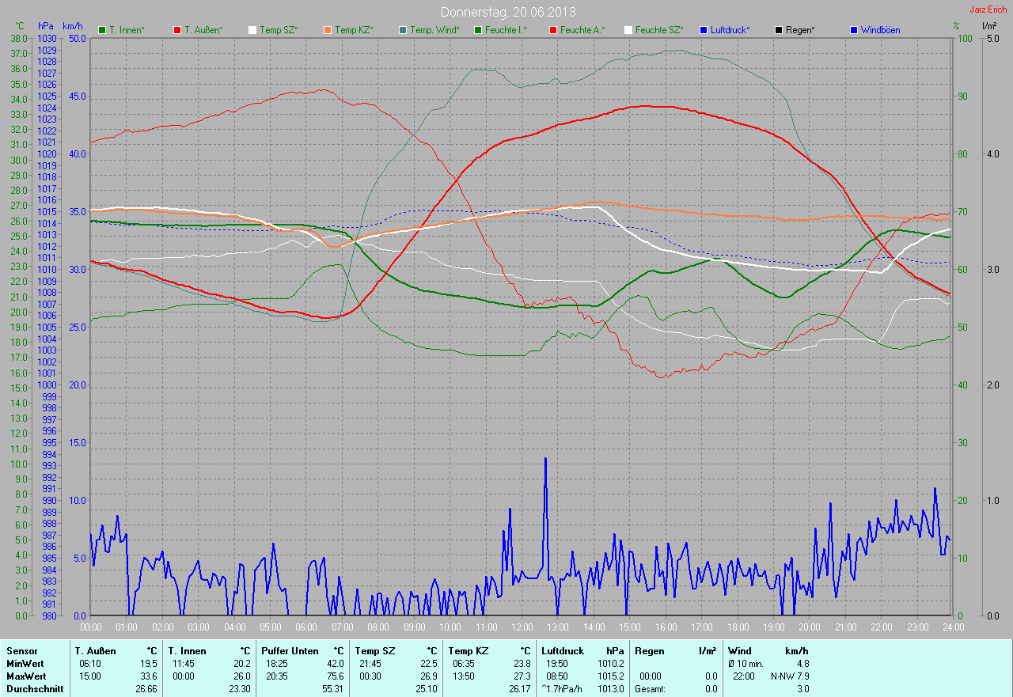Click the green T. Innen legend swatch
This screenshot has width=1013, height=697.
(102, 30)
